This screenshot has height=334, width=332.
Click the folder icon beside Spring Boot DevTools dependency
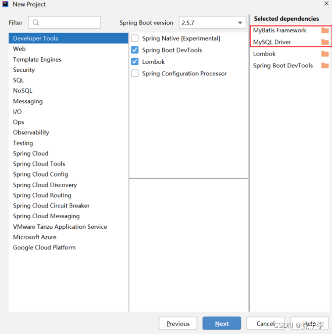[325, 65]
